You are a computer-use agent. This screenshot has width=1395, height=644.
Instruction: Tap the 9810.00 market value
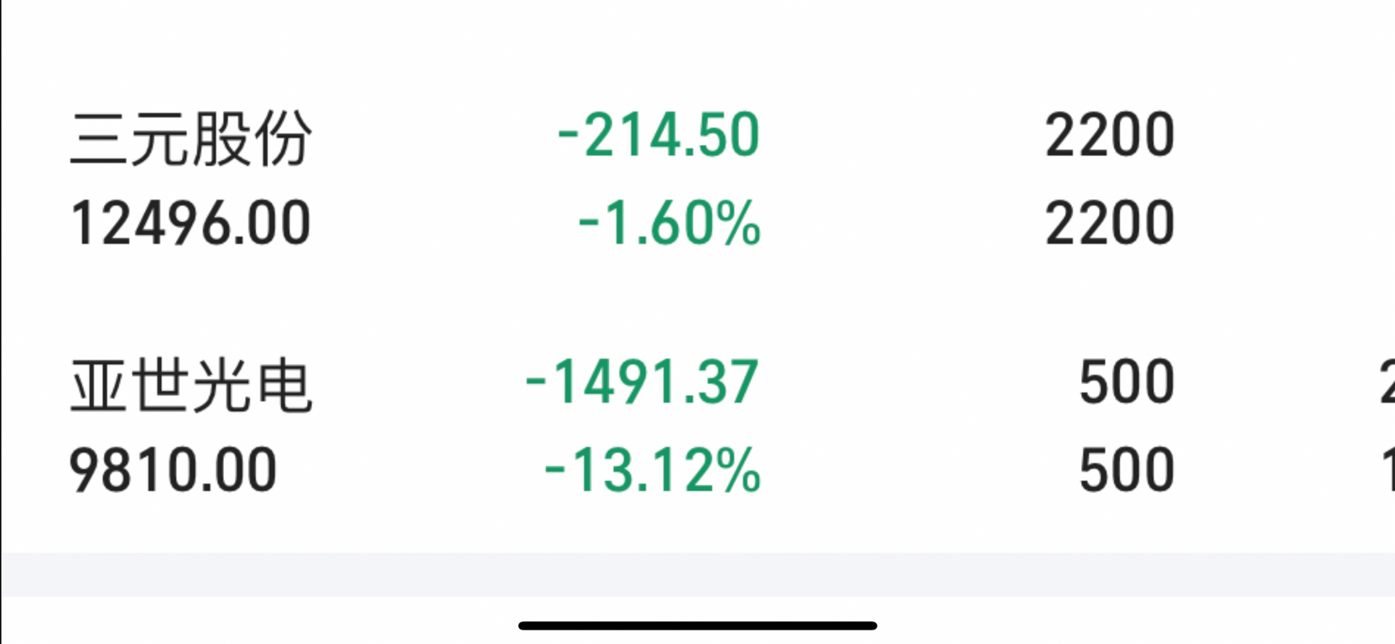coord(173,470)
